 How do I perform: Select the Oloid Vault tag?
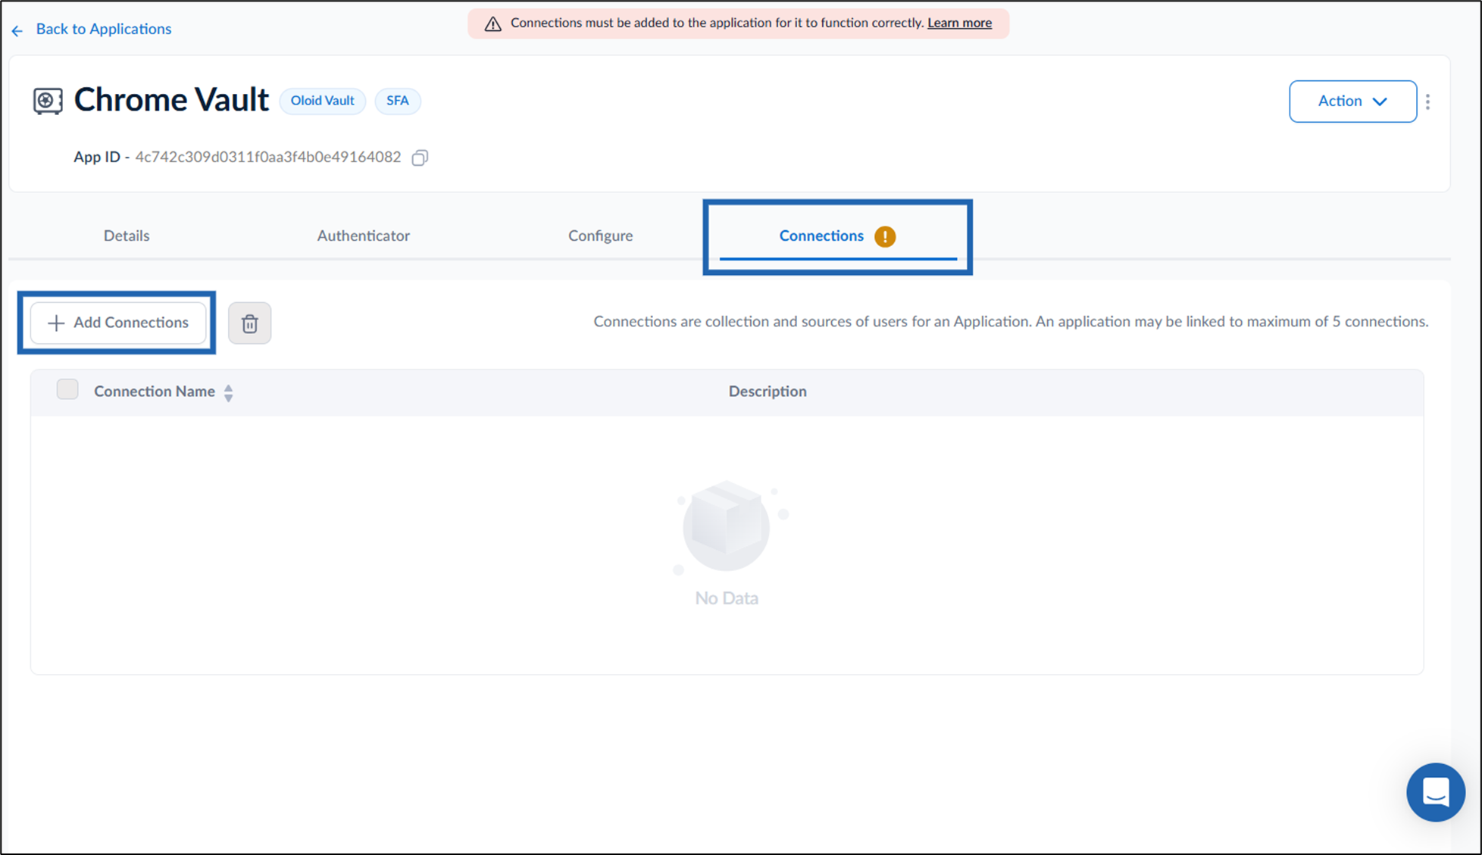(322, 101)
